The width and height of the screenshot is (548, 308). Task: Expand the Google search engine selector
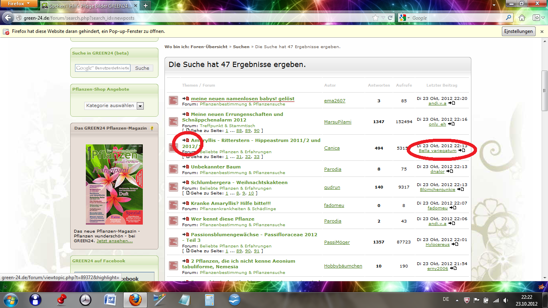click(x=404, y=18)
